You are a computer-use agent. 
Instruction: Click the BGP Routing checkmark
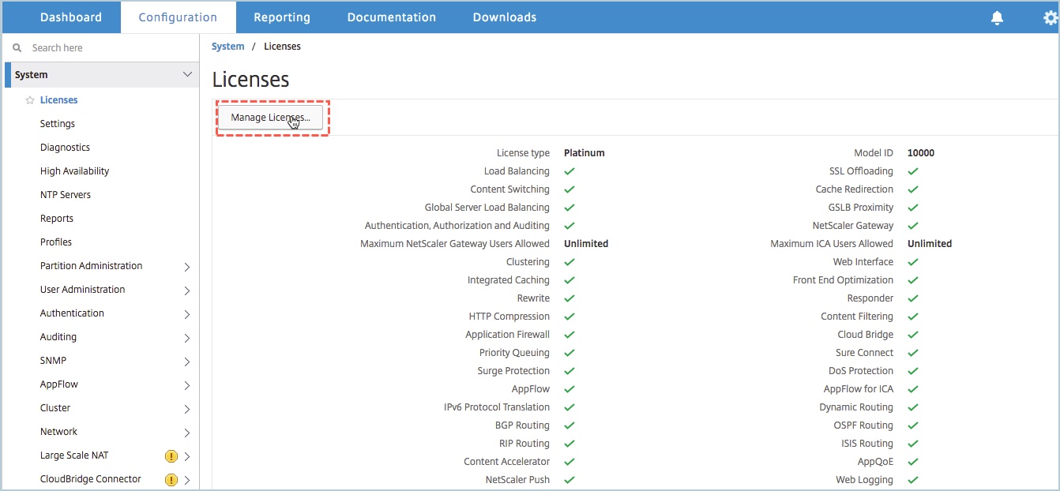(x=569, y=425)
